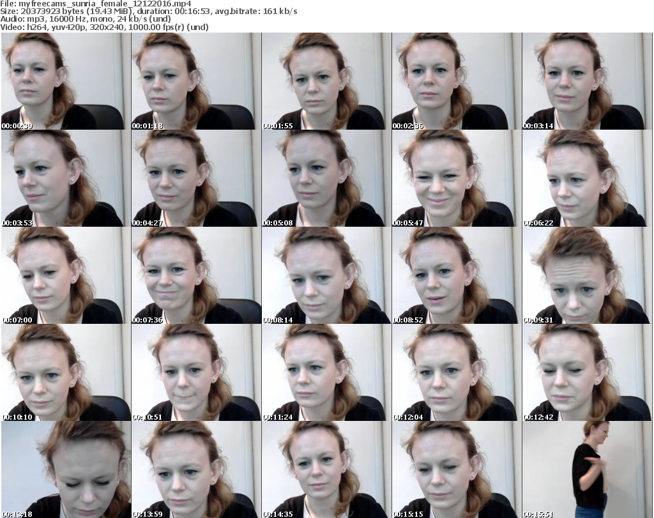Open the thumbnail stamped 00:12:04

pyautogui.click(x=456, y=373)
